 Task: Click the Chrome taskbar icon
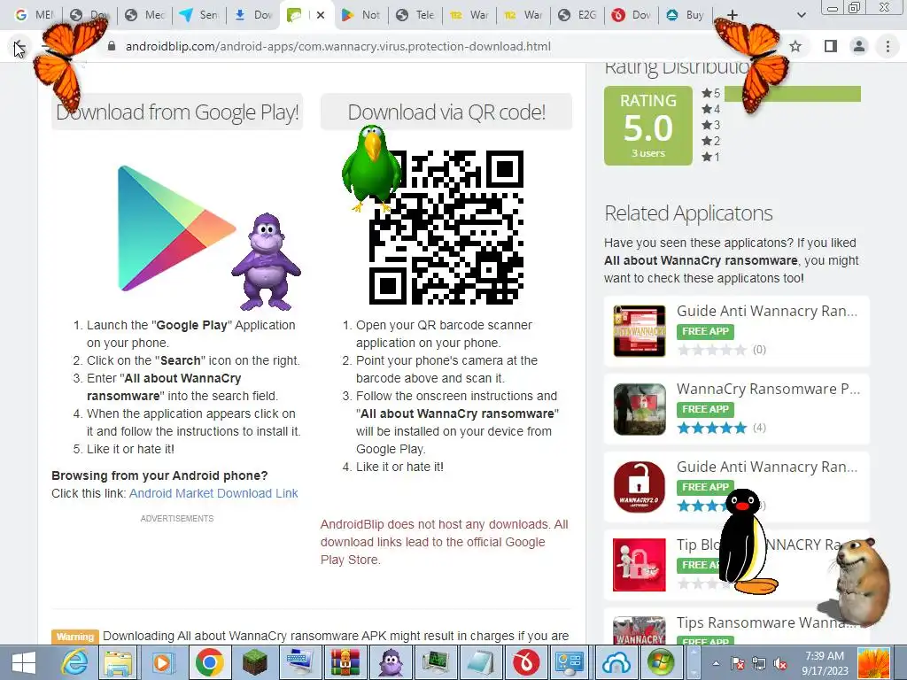(x=209, y=662)
